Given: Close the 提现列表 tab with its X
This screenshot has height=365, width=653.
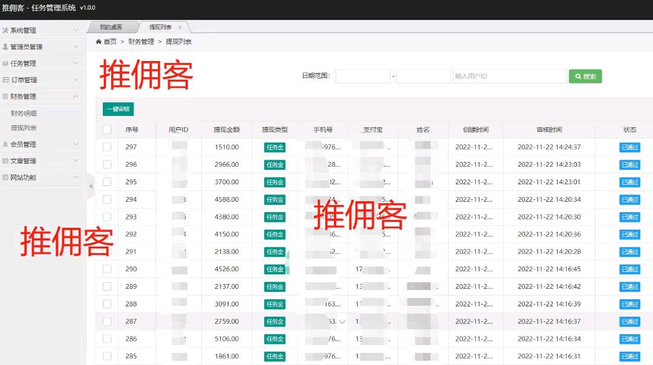Looking at the screenshot, I should [x=180, y=27].
